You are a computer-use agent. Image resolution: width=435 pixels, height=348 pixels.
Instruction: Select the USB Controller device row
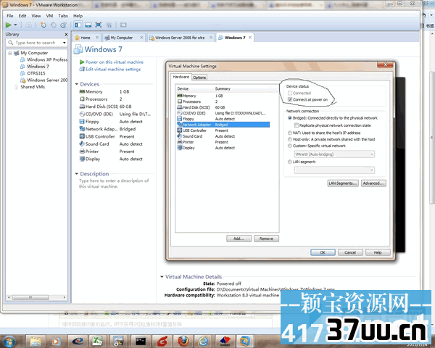(x=223, y=130)
